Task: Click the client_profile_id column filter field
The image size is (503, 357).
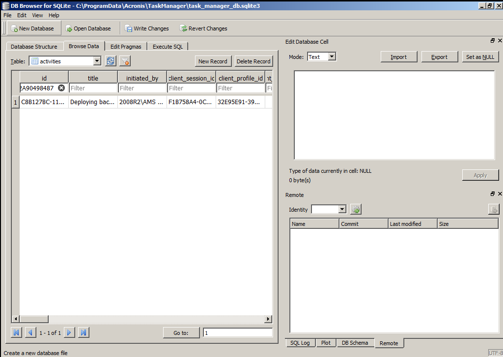Action: point(241,88)
